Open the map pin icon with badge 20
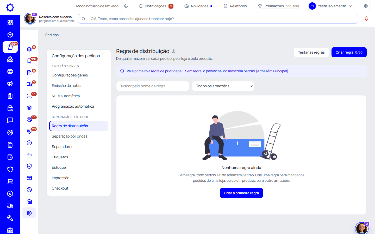Viewport: 375px width, 234px height. coord(29,131)
